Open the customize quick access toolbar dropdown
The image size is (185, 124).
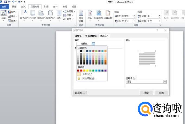(x=24, y=2)
